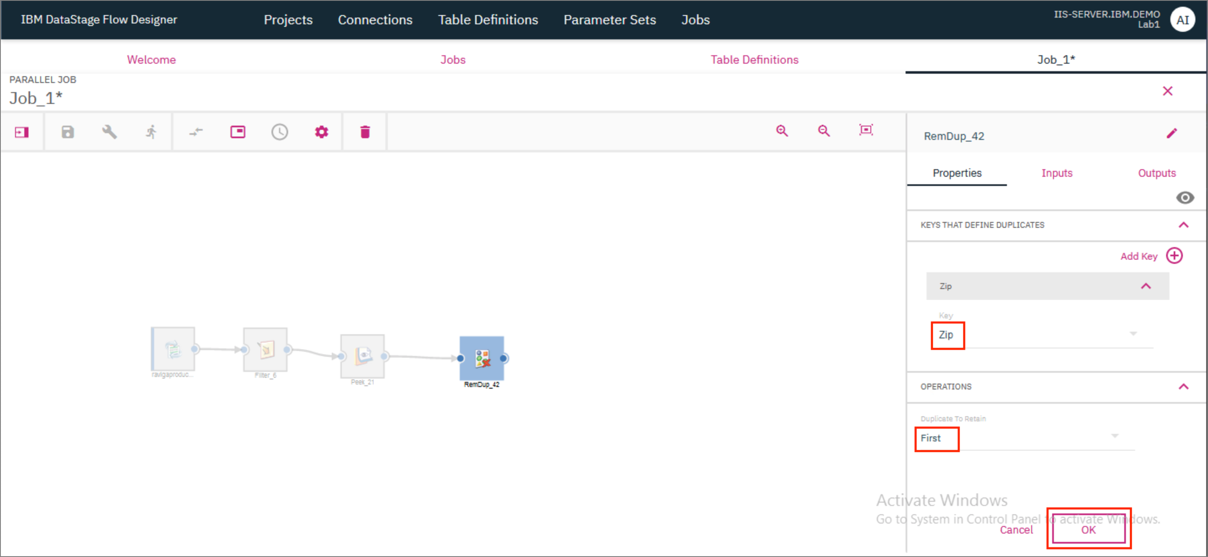The image size is (1208, 557).
Task: Open the Projects menu
Action: [288, 20]
